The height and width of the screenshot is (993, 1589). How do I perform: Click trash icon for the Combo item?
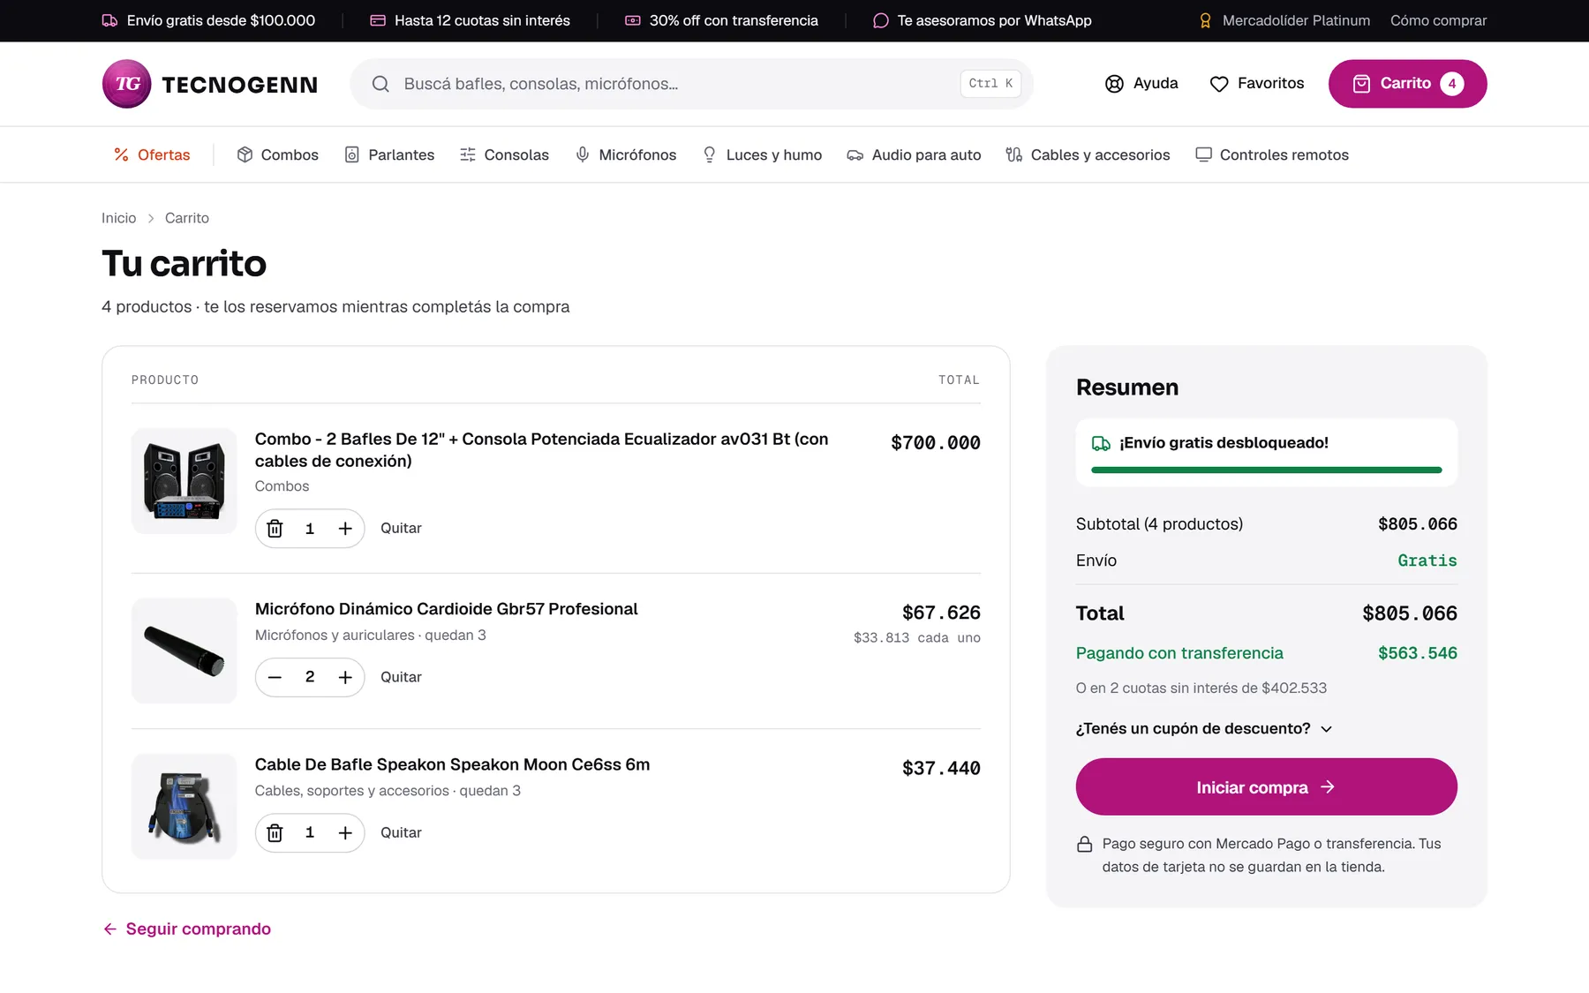(275, 529)
